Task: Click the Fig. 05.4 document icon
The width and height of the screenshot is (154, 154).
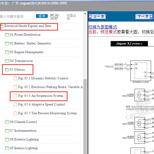Action: [15, 104]
